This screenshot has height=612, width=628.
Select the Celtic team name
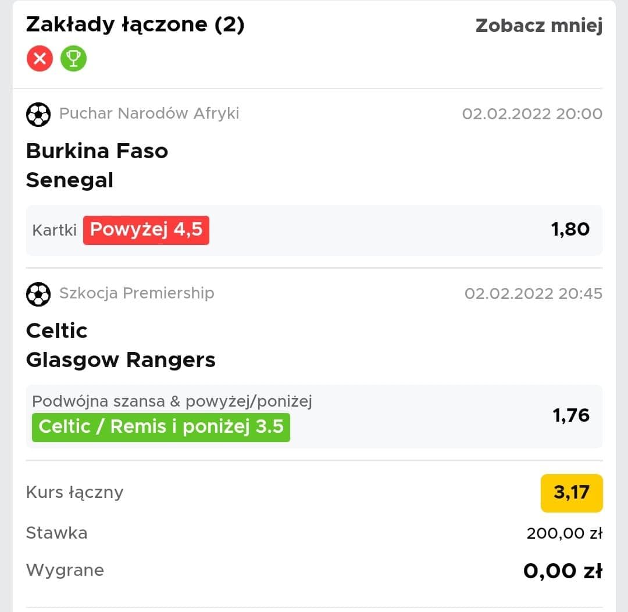tap(57, 331)
